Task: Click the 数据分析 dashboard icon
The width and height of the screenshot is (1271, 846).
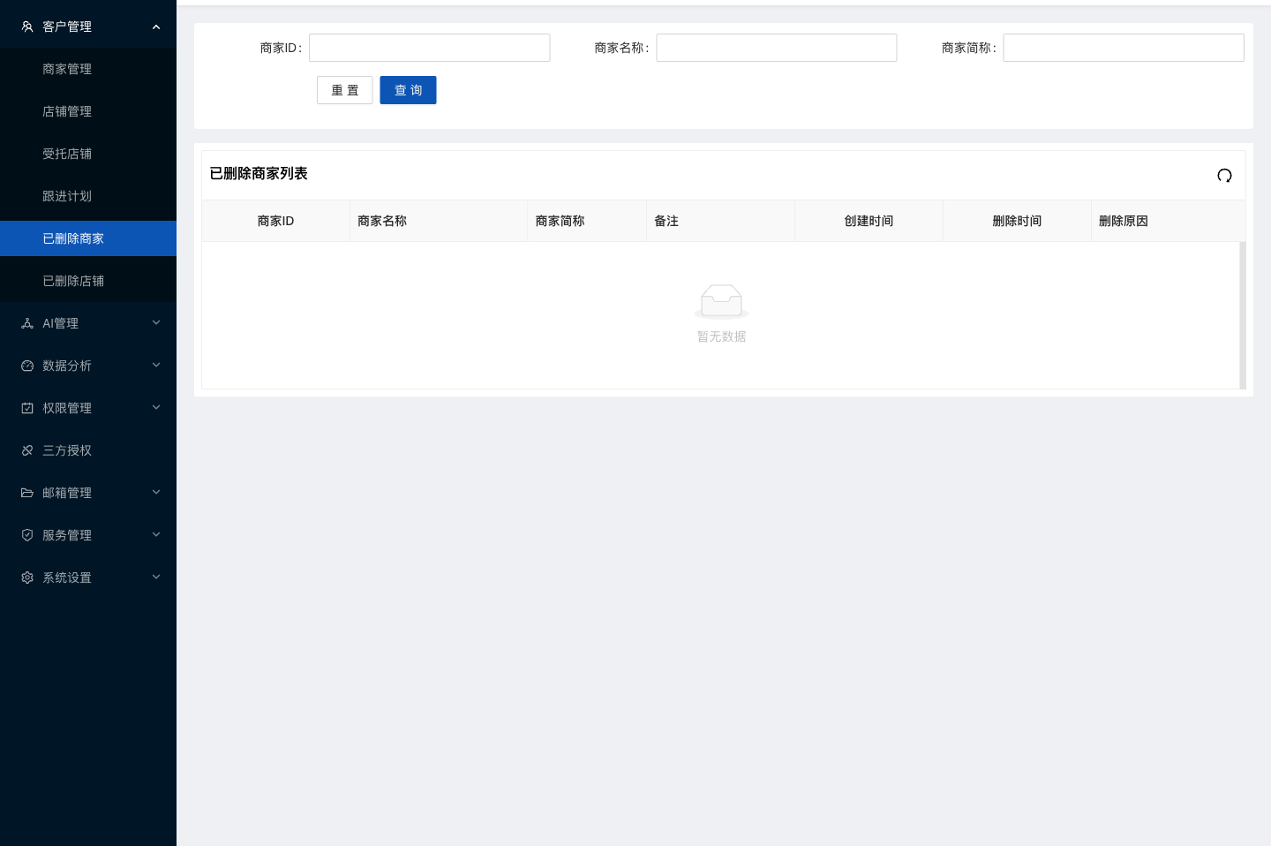Action: point(27,366)
